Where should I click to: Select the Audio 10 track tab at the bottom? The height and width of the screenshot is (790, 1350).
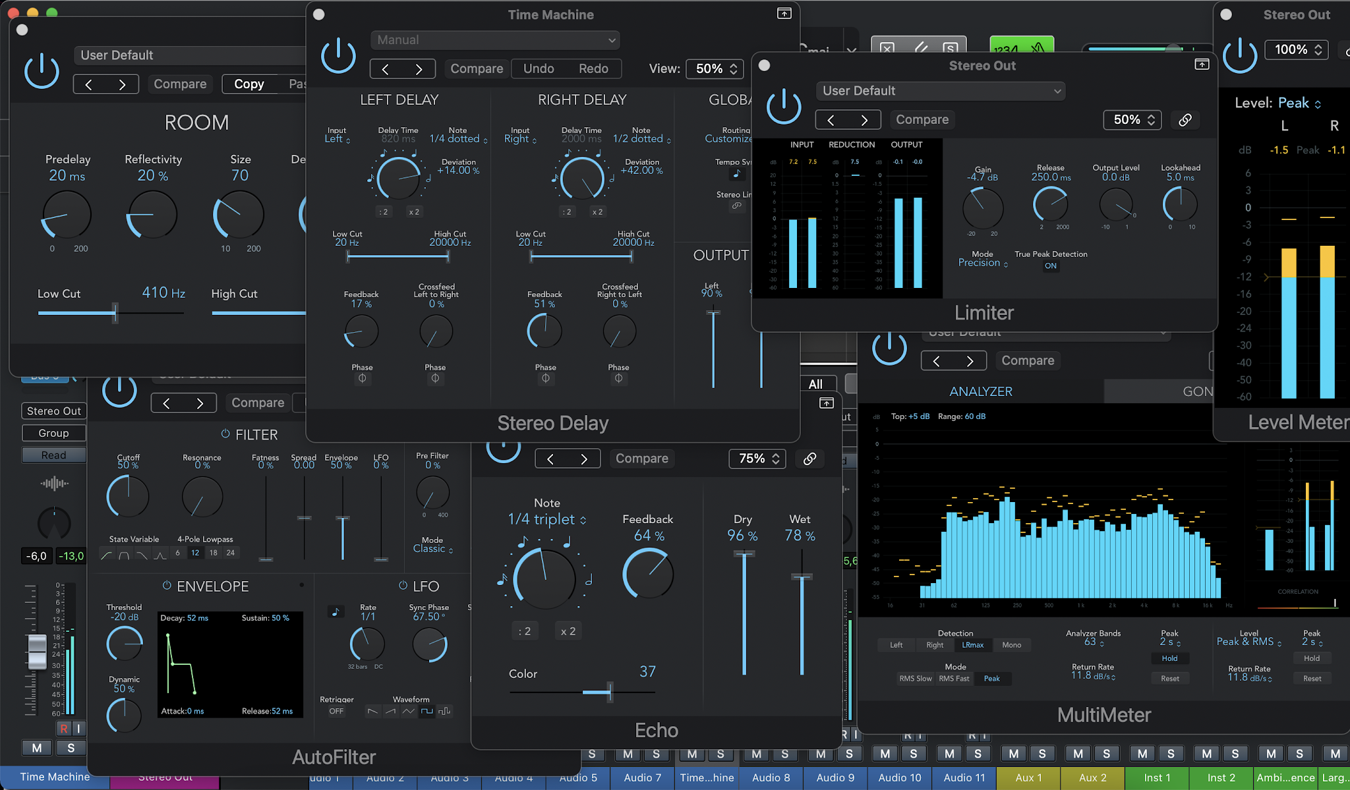click(899, 777)
